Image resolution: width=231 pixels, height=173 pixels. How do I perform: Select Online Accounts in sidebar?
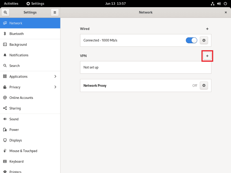click(x=21, y=98)
